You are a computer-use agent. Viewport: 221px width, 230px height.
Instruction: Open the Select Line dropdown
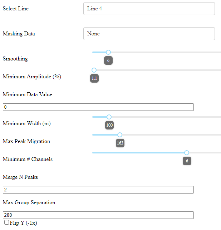149,9
